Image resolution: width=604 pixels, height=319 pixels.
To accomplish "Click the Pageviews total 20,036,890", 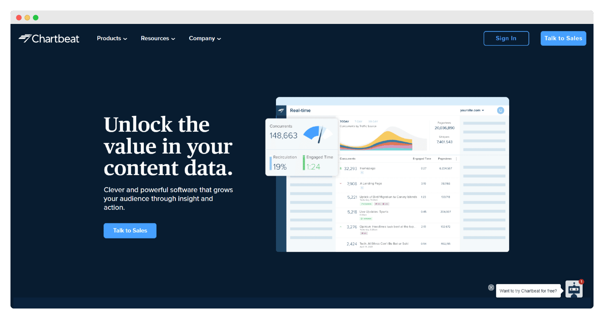I will [445, 128].
